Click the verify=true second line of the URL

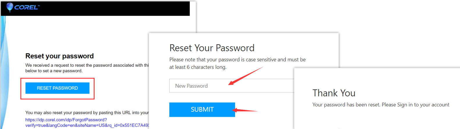point(87,125)
